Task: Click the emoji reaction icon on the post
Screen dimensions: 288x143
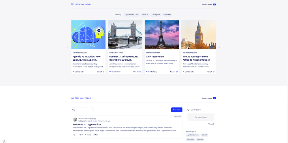Action: pos(75,135)
